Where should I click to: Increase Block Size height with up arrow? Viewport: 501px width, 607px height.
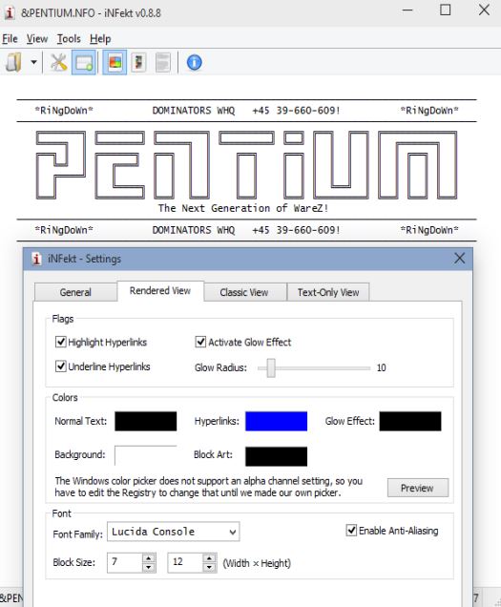click(x=209, y=557)
